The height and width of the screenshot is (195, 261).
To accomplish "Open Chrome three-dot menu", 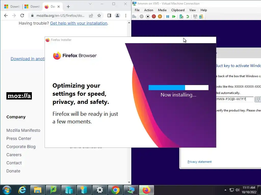I will [126, 15].
